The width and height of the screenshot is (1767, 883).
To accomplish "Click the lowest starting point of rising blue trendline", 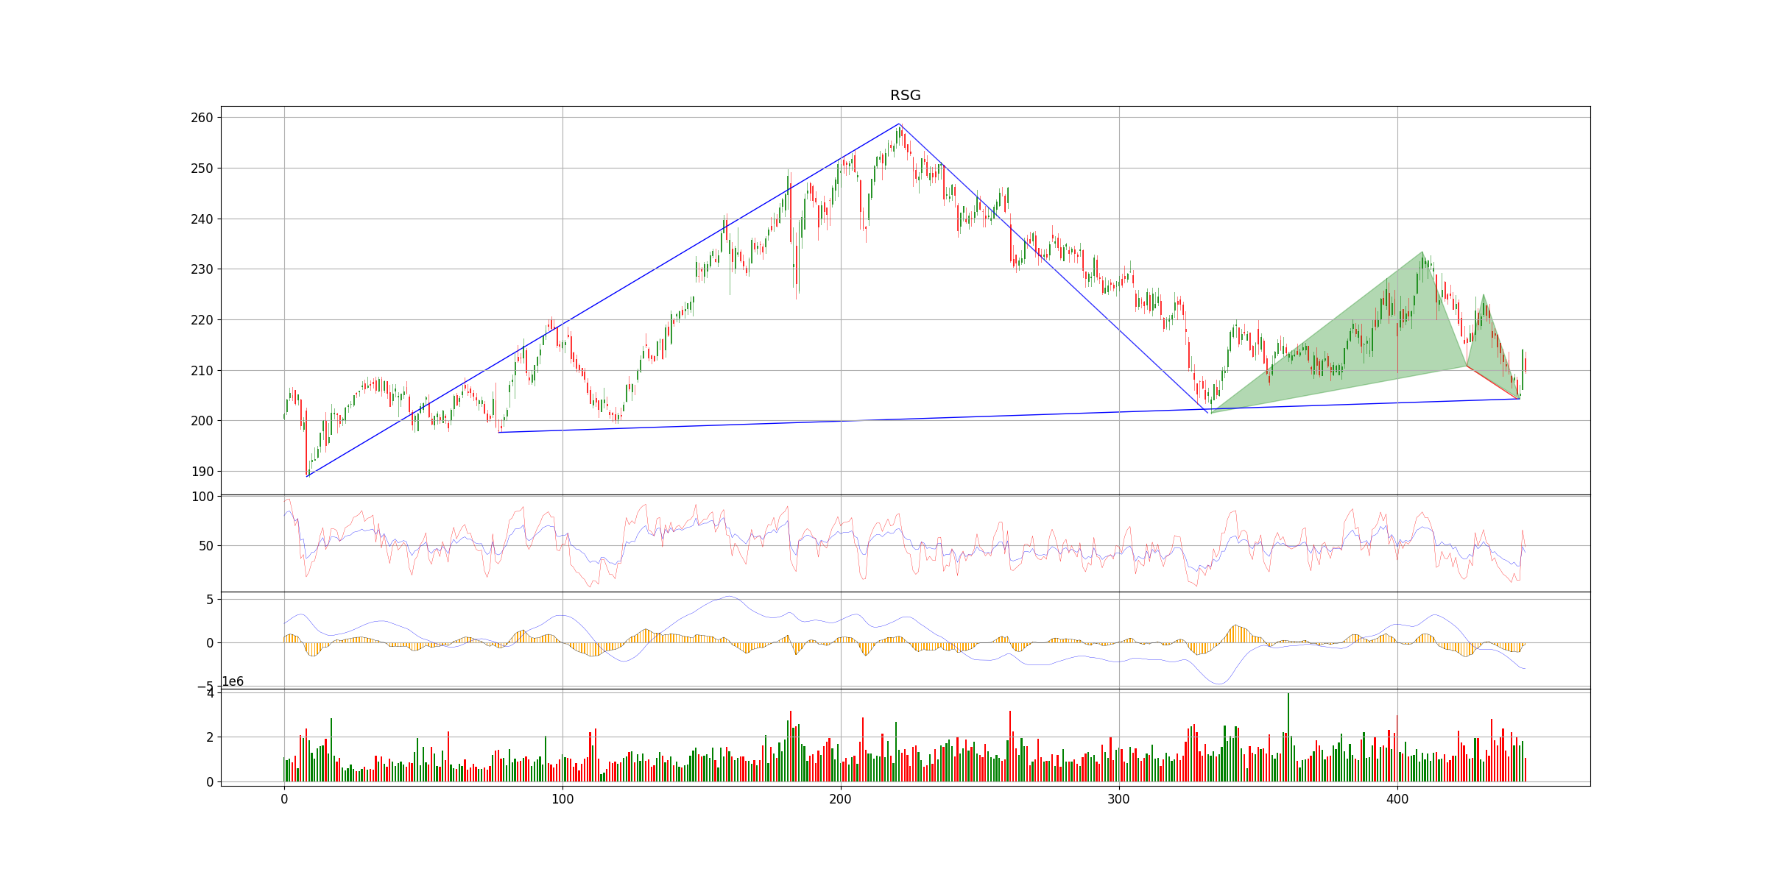I will click(x=308, y=476).
